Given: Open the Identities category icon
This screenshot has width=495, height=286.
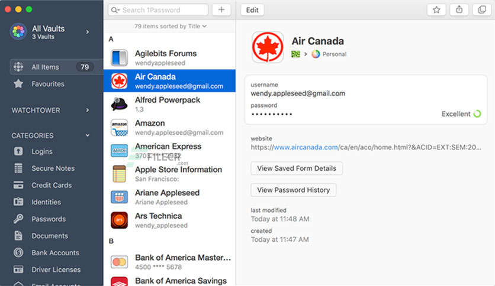Looking at the screenshot, I should click(18, 202).
